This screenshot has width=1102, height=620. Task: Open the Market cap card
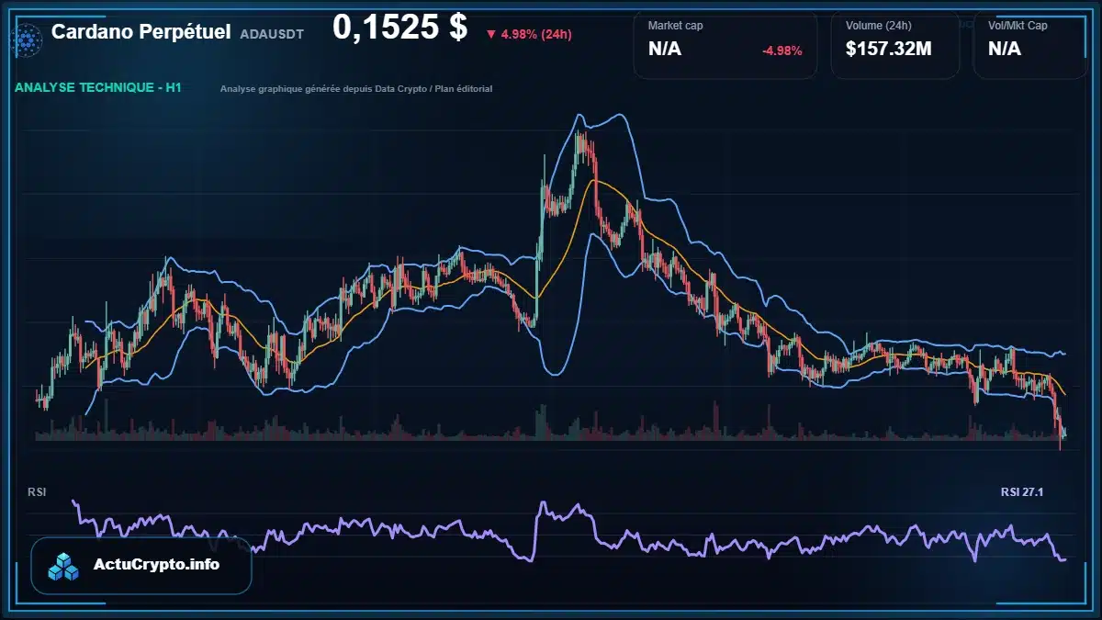725,45
